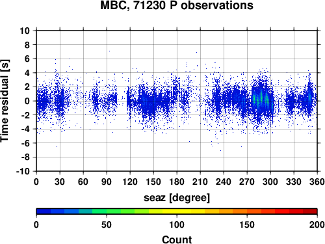Click the x-axis tick label 180

(x=177, y=182)
